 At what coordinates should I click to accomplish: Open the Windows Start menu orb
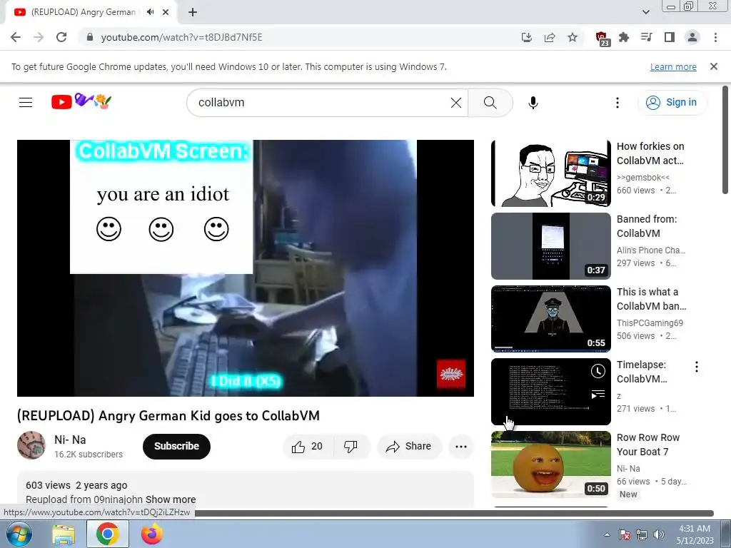point(19,534)
